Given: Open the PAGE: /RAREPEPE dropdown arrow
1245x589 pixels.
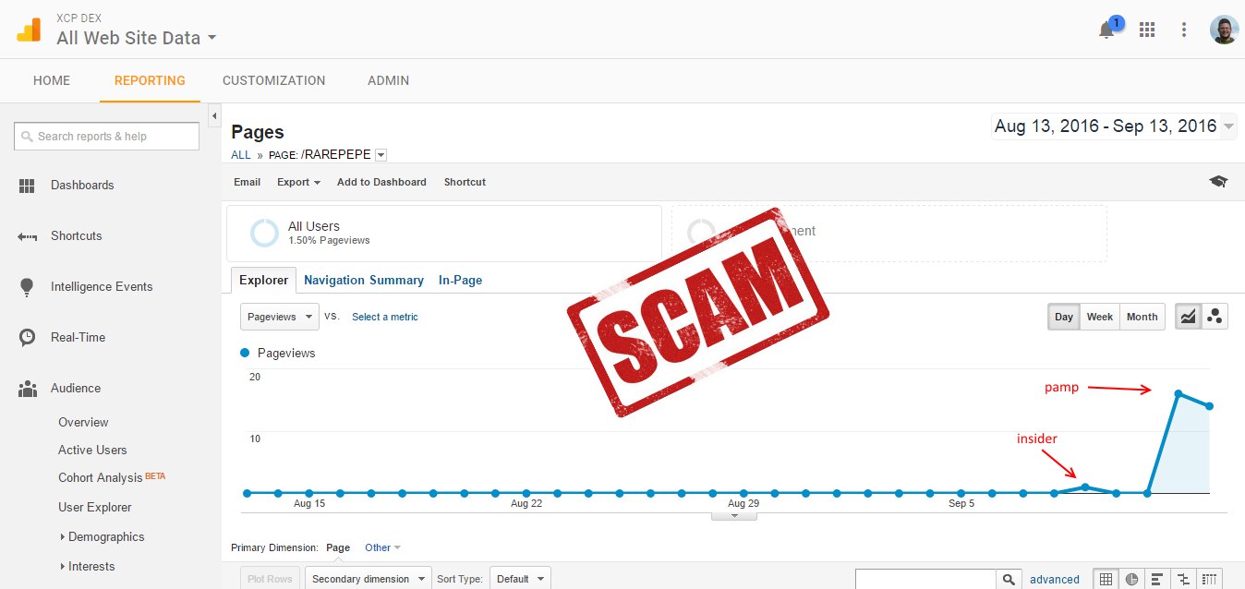Looking at the screenshot, I should (381, 155).
